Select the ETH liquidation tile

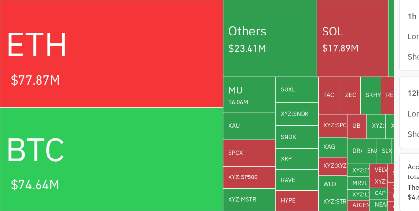tap(112, 54)
